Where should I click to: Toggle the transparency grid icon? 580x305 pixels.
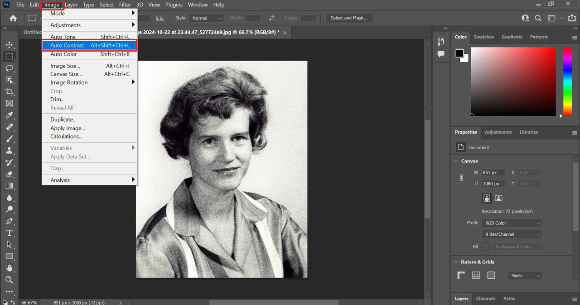(491, 275)
